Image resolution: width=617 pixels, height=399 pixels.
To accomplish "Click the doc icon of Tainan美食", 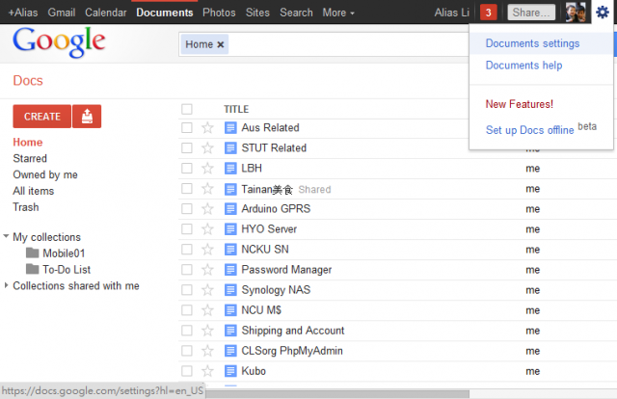I will click(x=230, y=189).
